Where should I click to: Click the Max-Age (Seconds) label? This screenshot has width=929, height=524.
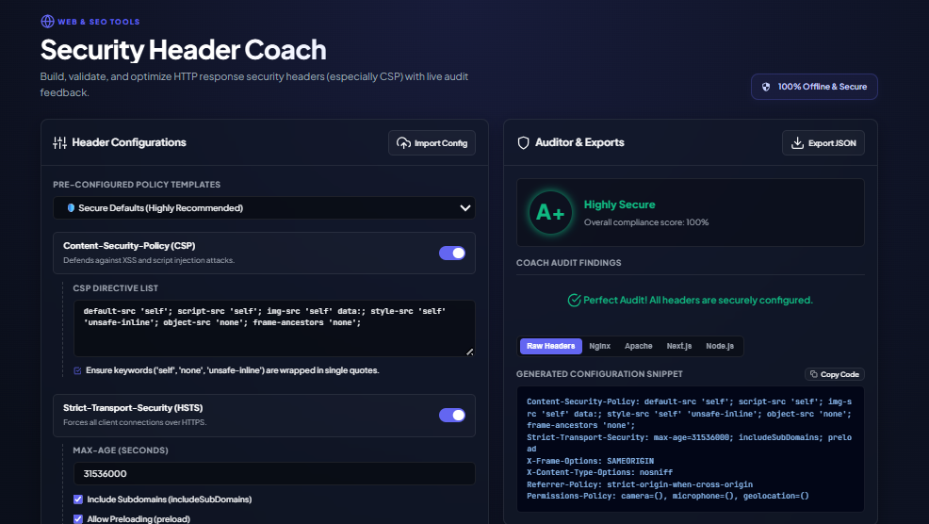click(121, 450)
